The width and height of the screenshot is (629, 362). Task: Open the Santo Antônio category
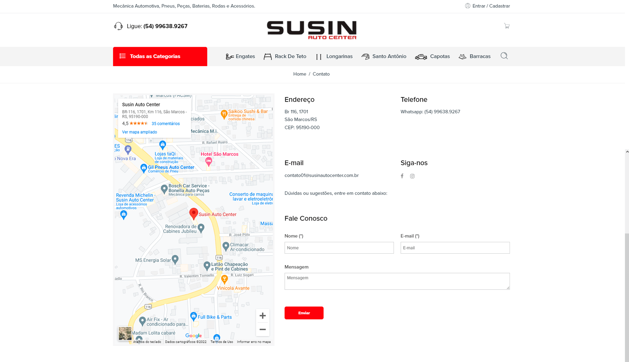click(384, 56)
